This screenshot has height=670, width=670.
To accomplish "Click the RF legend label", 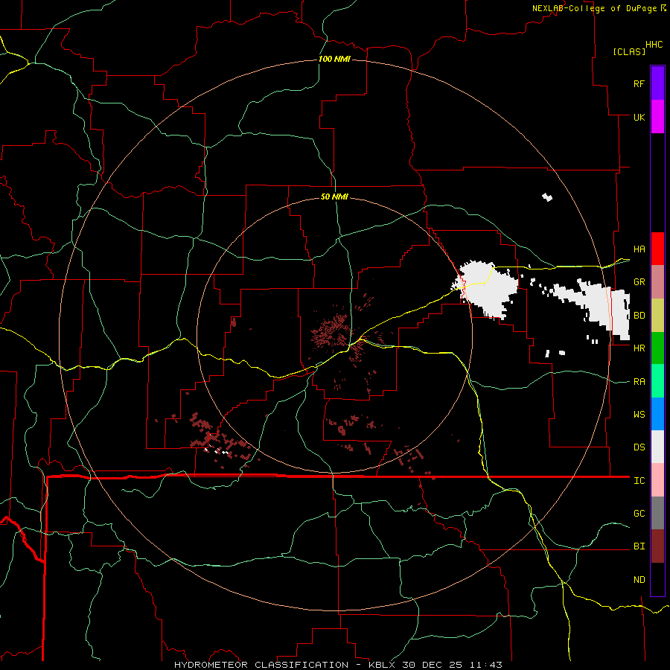I will (639, 83).
